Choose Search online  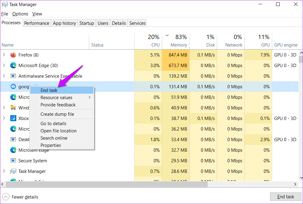click(x=62, y=138)
